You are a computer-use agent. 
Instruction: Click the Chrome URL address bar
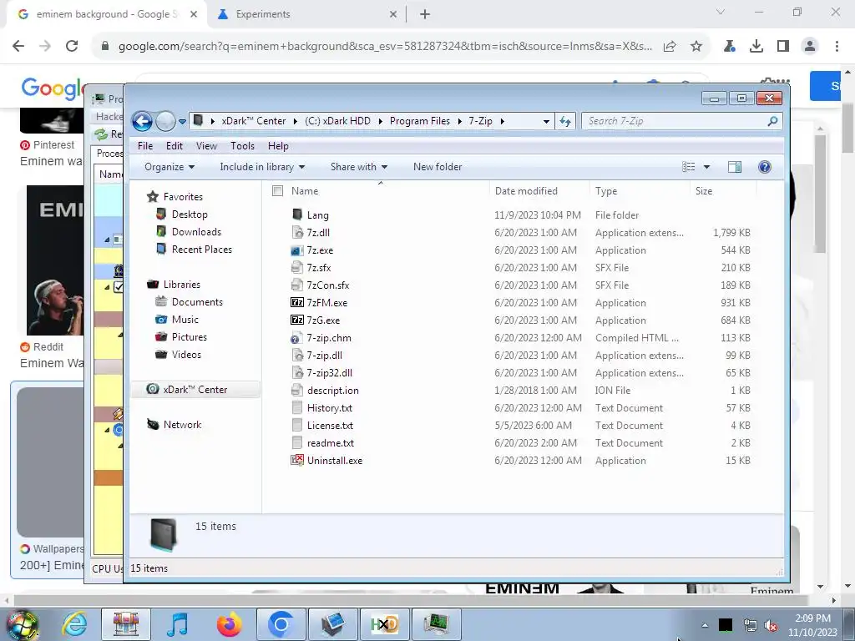(x=385, y=47)
